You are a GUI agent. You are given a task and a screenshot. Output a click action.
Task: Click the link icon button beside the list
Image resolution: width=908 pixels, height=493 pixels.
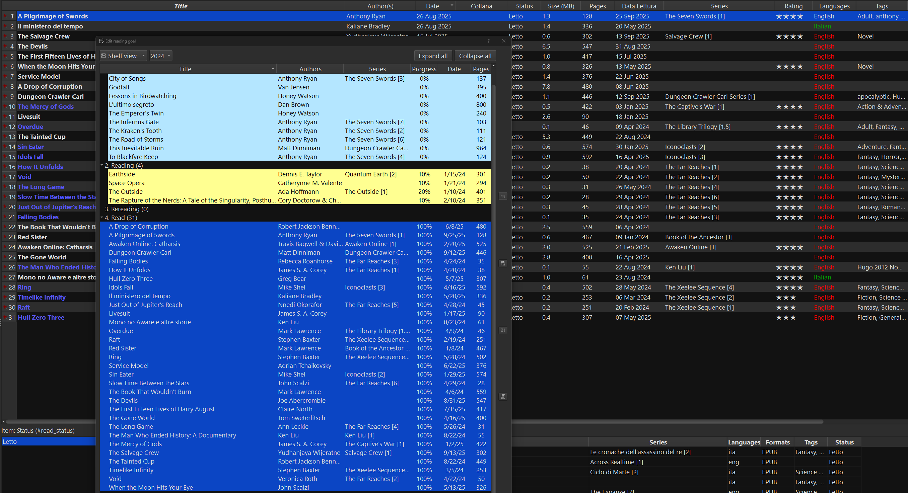(503, 196)
